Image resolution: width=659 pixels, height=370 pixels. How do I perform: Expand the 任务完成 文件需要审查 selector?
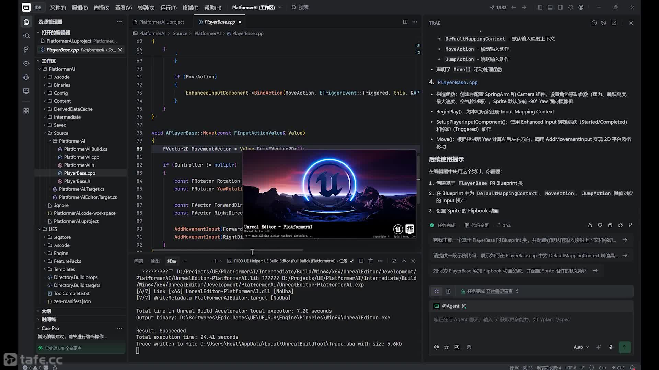489,291
